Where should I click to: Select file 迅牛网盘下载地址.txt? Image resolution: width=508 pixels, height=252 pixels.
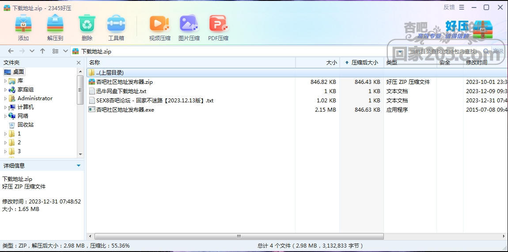(x=121, y=91)
